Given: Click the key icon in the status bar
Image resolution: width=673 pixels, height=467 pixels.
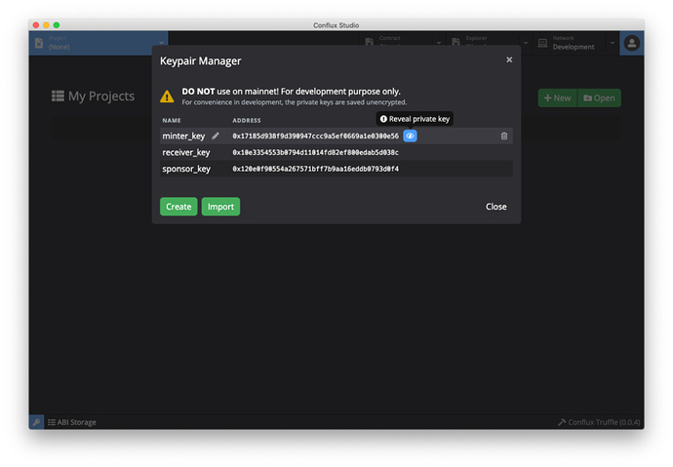Looking at the screenshot, I should click(x=36, y=422).
